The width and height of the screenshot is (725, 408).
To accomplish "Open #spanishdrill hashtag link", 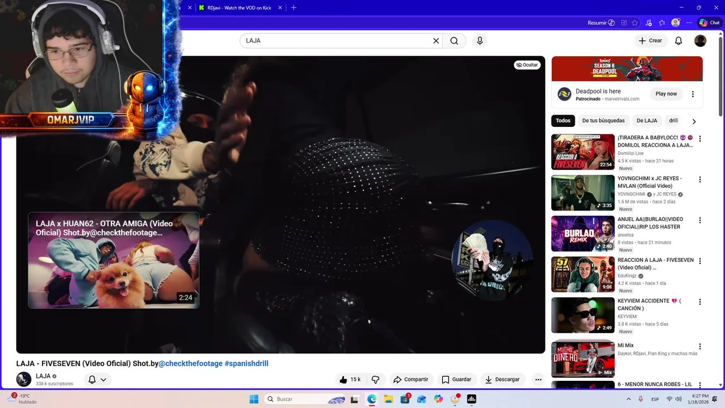I will click(246, 364).
